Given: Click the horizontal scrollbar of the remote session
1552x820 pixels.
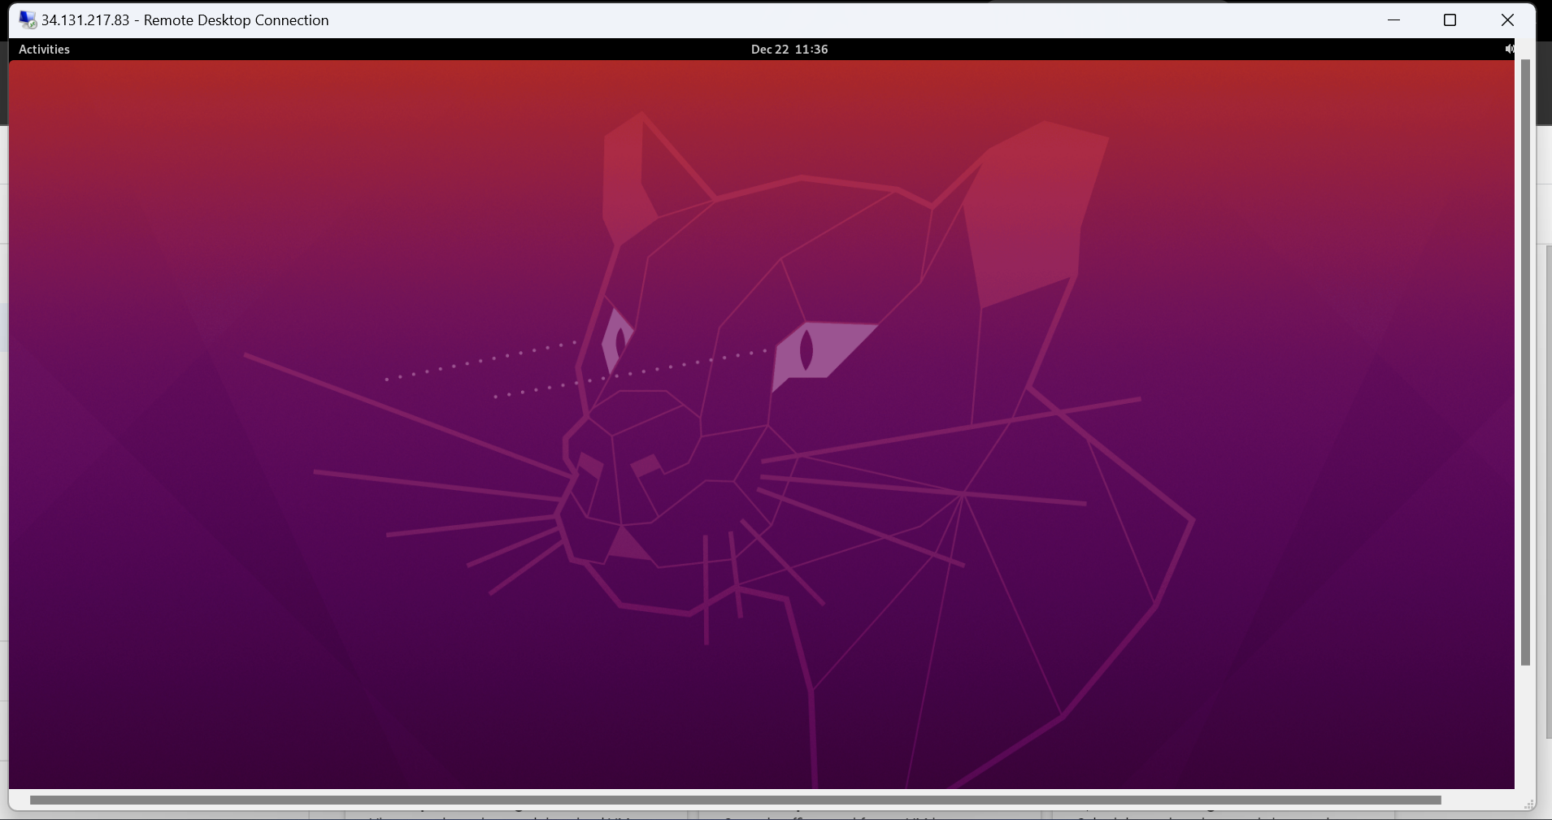Looking at the screenshot, I should [735, 800].
